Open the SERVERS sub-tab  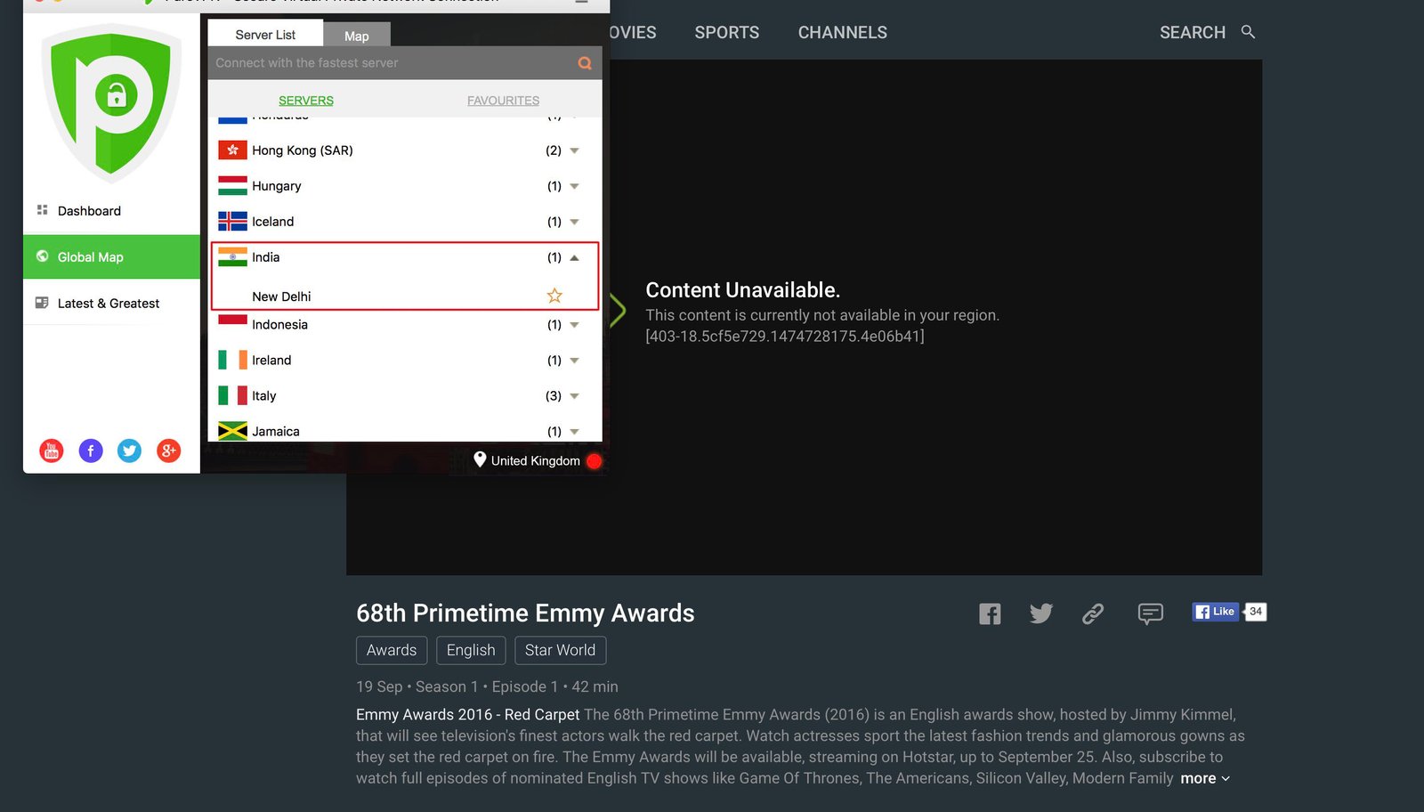tap(306, 100)
